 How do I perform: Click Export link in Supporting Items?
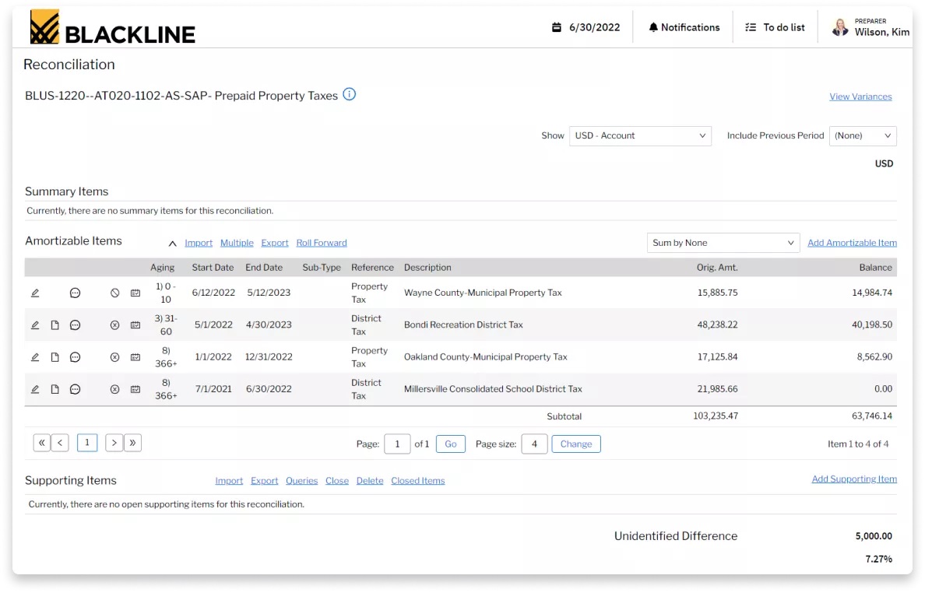click(264, 481)
